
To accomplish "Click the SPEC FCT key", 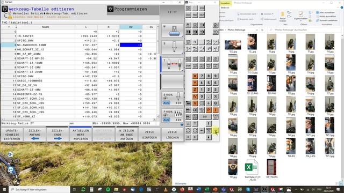I will pyautogui.click(x=209, y=65).
